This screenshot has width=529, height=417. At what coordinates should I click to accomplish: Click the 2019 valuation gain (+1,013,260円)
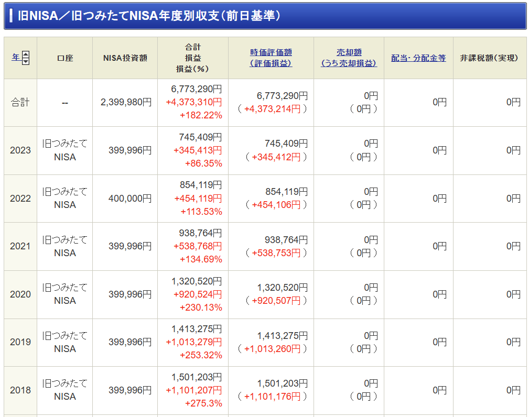[x=272, y=348]
